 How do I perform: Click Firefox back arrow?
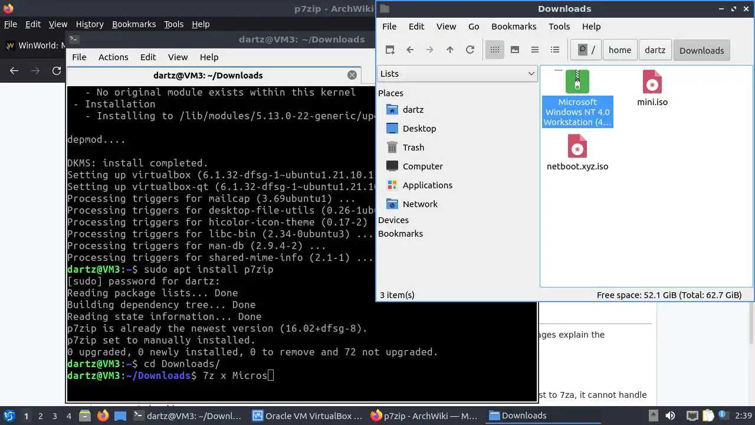pos(14,71)
